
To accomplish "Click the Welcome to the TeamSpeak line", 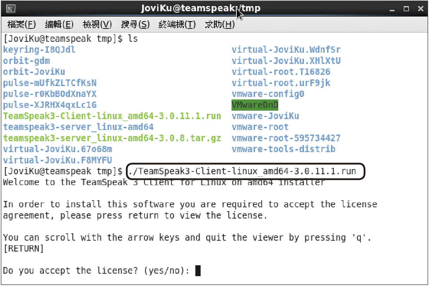I will [164, 182].
